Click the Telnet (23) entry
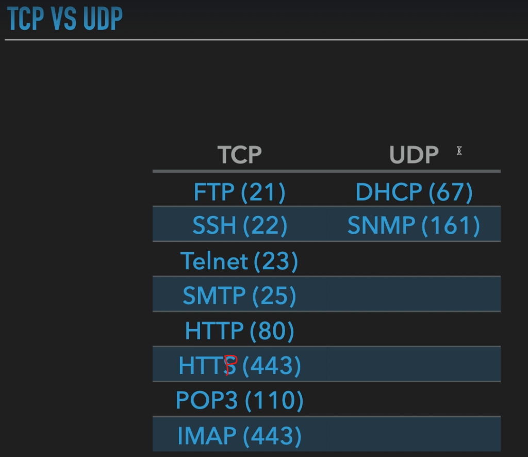528x457 pixels. pyautogui.click(x=239, y=261)
